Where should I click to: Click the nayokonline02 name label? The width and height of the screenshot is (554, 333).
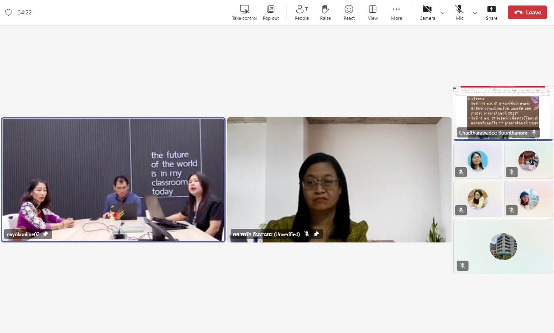coord(23,234)
